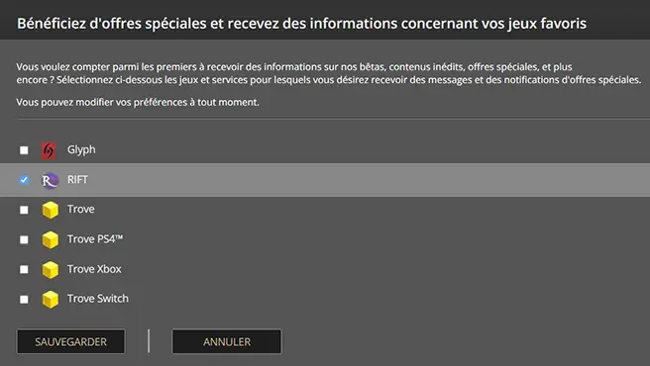
Task: Click the Trove text label
Action: [x=81, y=209]
